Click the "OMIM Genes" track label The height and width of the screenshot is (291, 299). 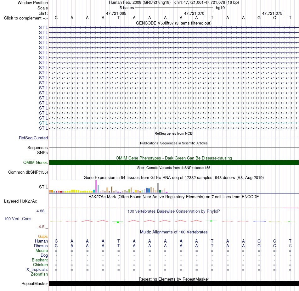point(36,163)
